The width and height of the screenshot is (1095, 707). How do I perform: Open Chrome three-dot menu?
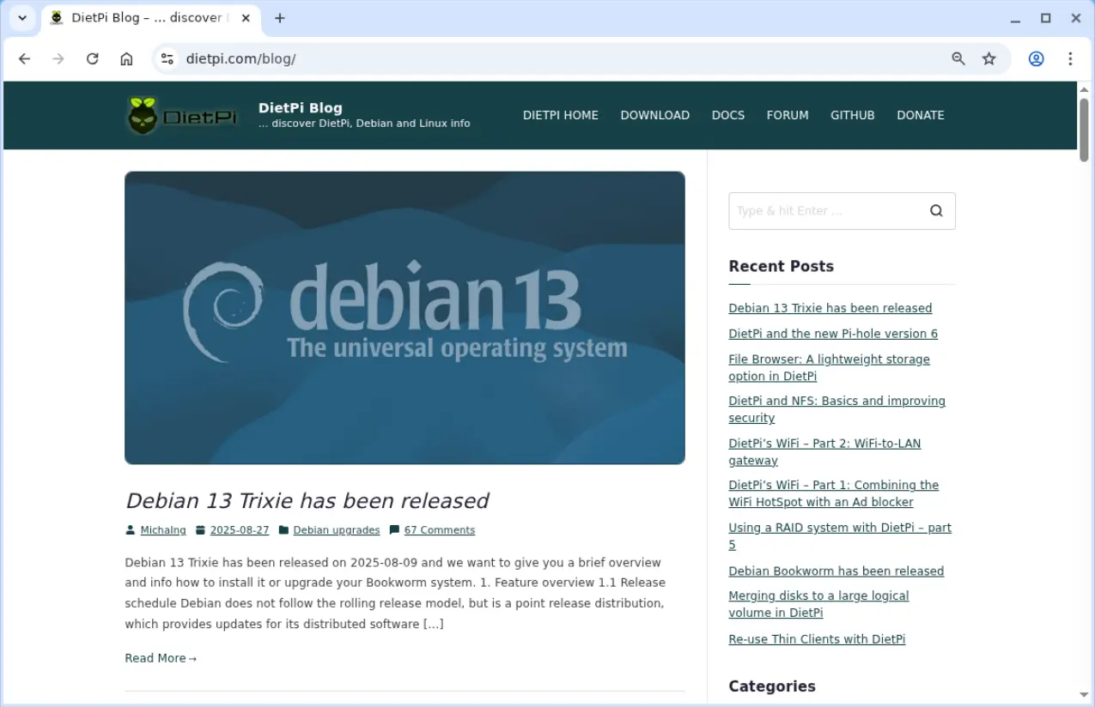[x=1070, y=59]
